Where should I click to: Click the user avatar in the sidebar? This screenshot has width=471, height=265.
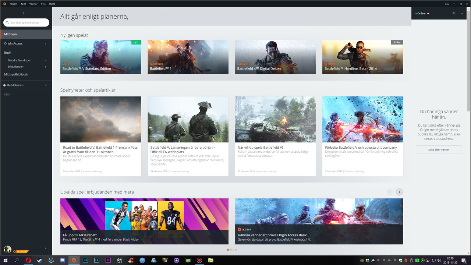click(x=7, y=249)
